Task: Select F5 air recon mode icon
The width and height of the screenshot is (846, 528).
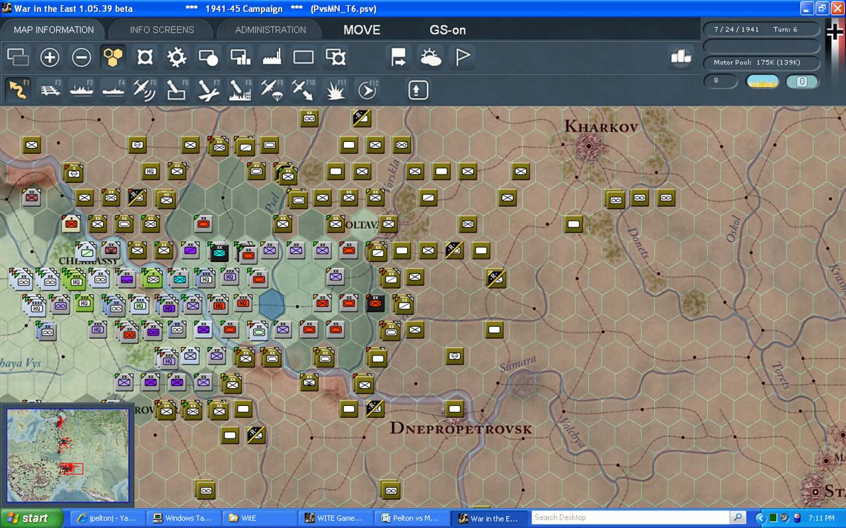Action: click(145, 90)
